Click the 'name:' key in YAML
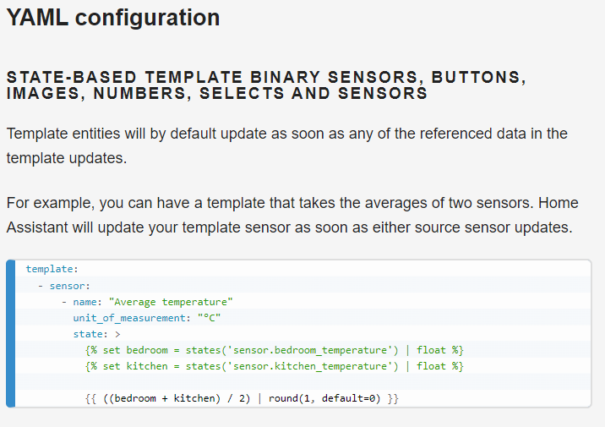The width and height of the screenshot is (605, 427). 88,302
